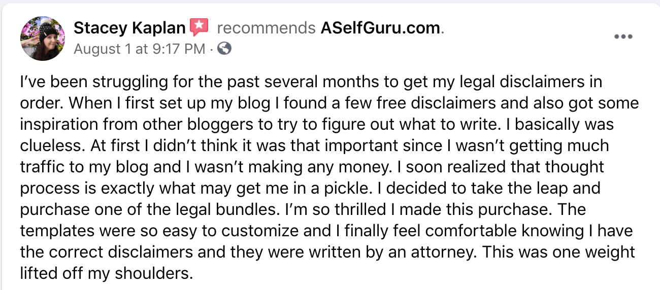The width and height of the screenshot is (660, 290).
Task: Click the phrase "traffic to my blog"
Action: tap(91, 167)
